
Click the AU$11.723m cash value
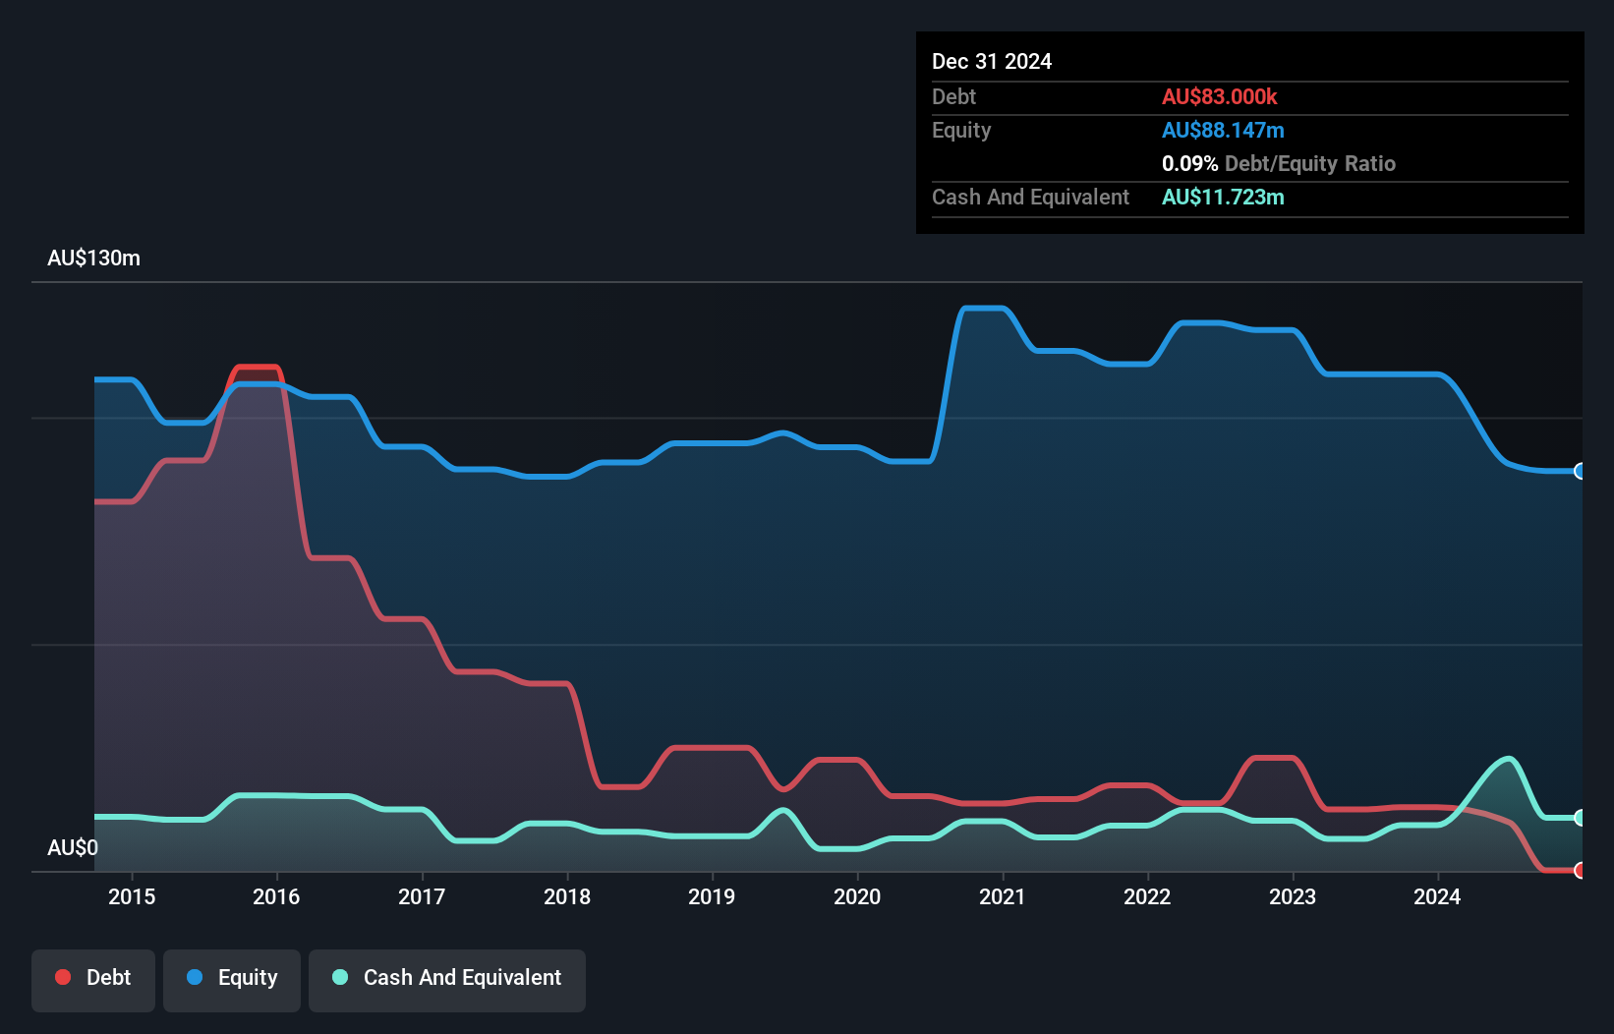(1223, 197)
